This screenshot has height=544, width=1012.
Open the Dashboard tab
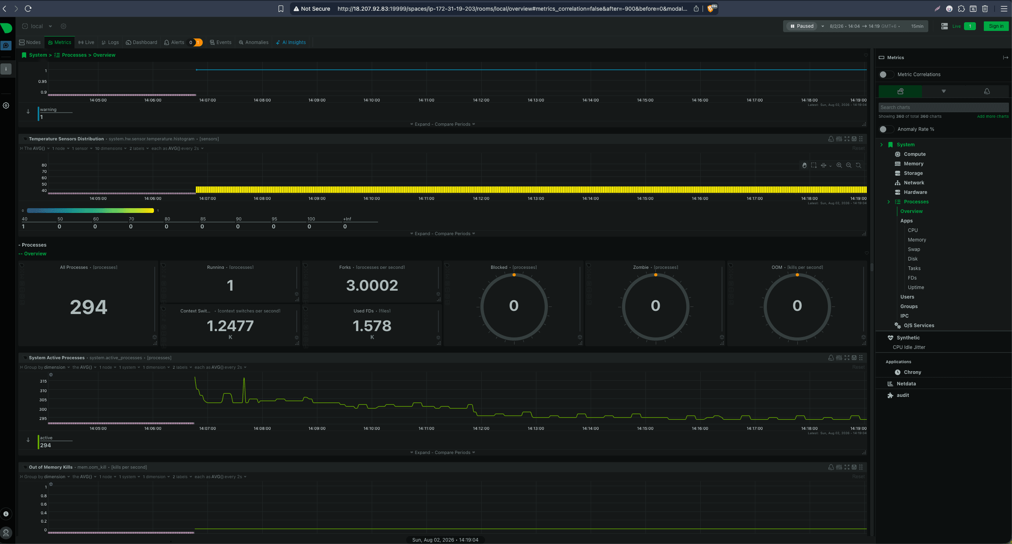point(142,42)
